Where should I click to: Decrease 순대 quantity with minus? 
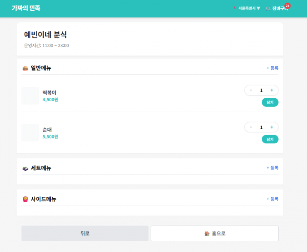coord(251,127)
